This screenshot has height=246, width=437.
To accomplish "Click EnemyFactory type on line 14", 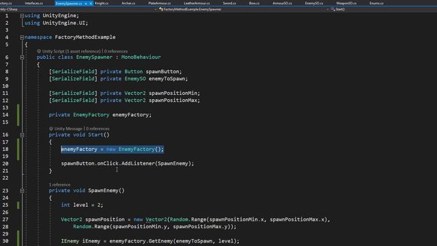I will [91, 115].
